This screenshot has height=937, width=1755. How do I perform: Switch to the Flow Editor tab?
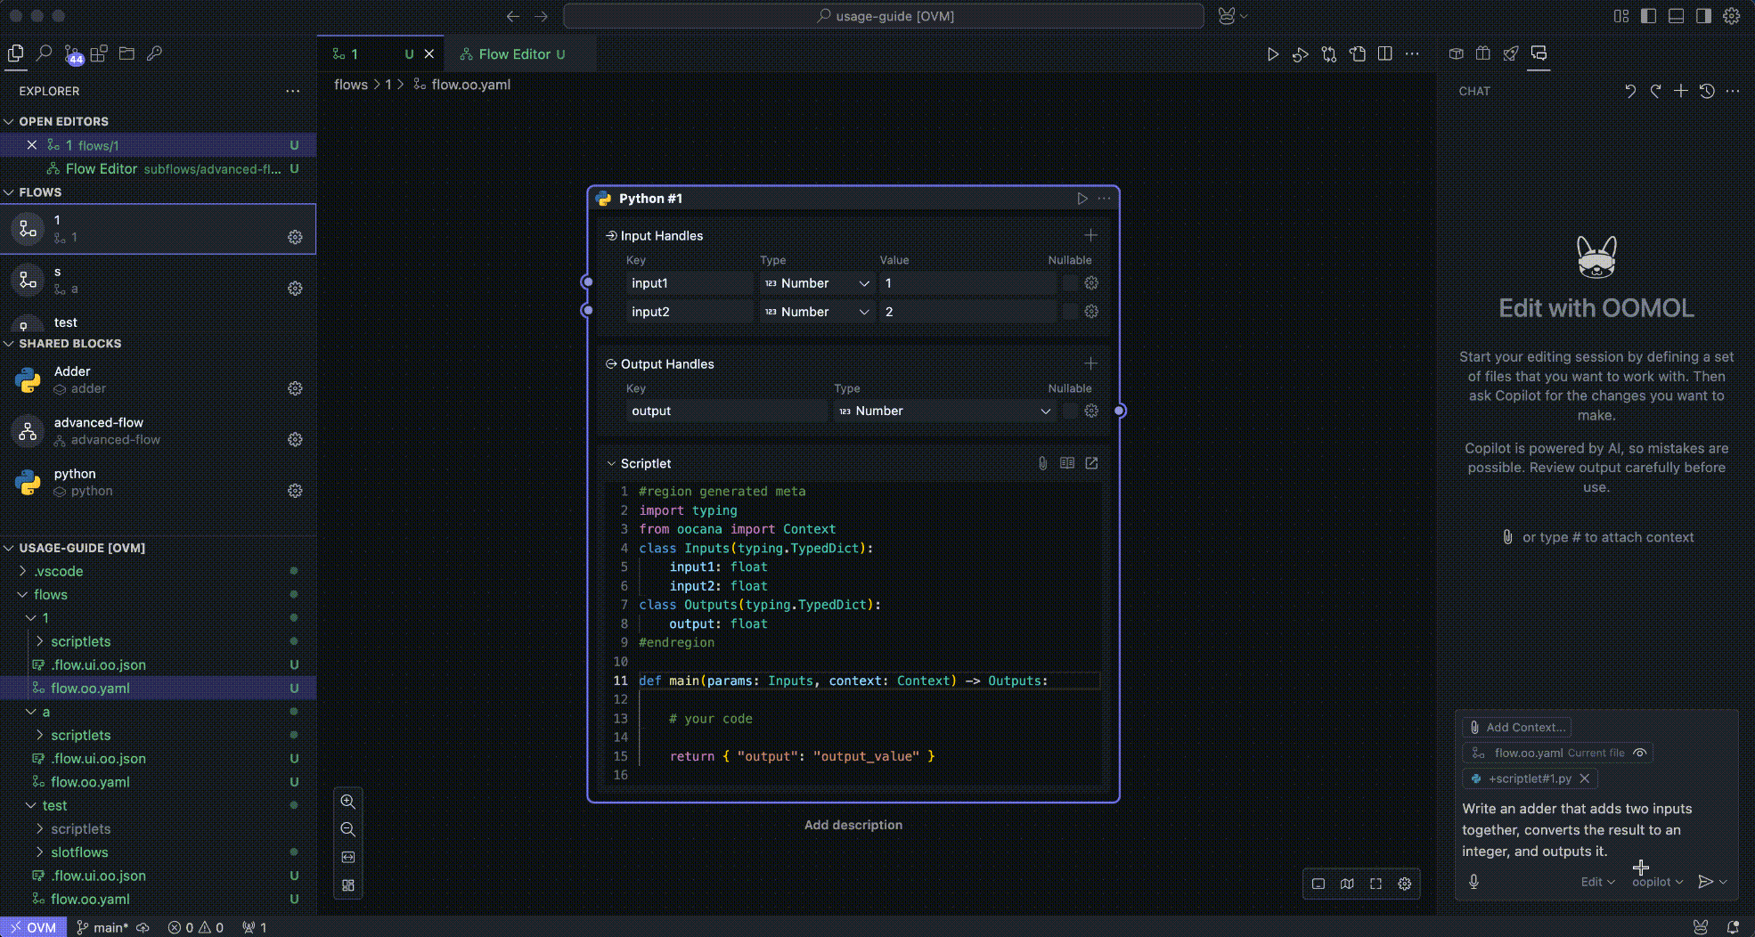514,54
